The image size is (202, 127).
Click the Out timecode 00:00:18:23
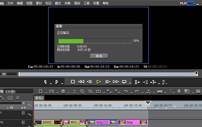(x=100, y=67)
